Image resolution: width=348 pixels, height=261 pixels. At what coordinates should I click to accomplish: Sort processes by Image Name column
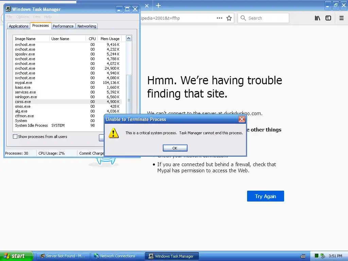(31, 39)
